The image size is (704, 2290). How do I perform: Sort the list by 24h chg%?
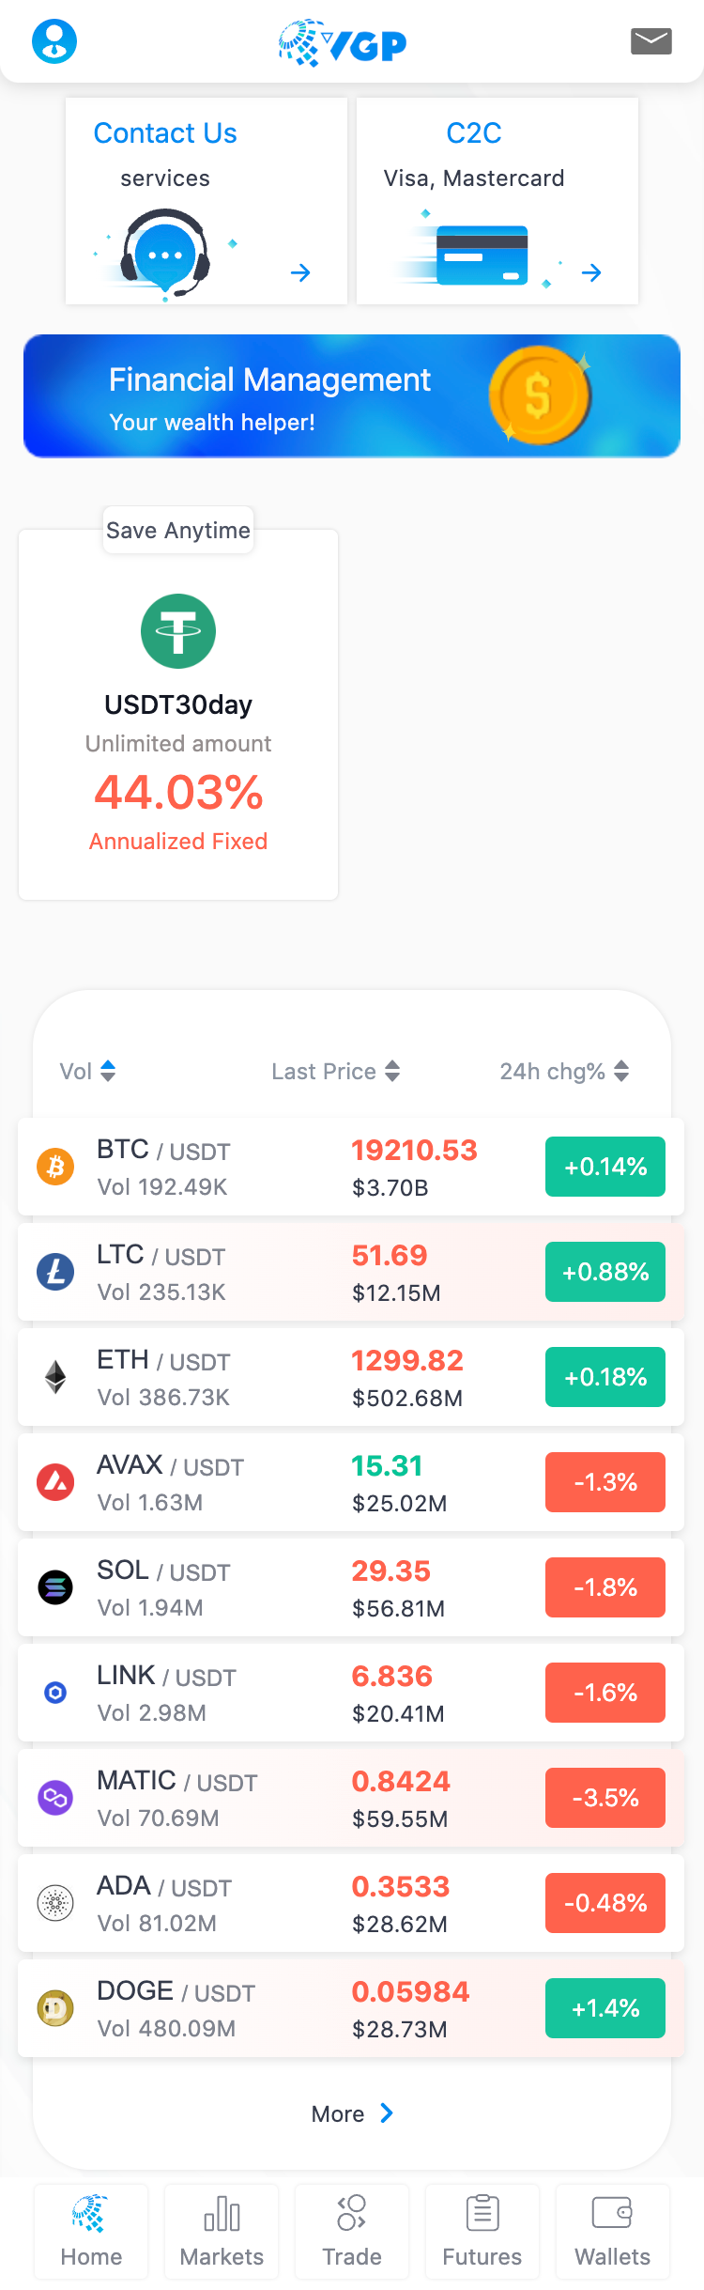[563, 1071]
